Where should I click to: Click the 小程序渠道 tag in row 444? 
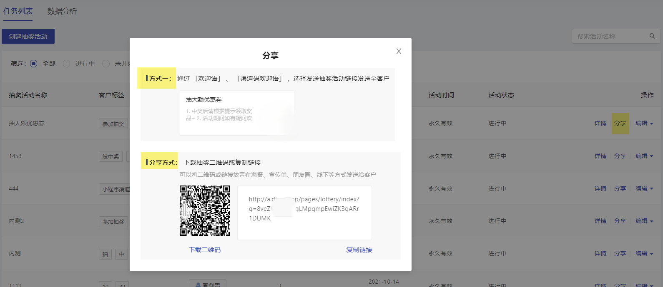click(x=115, y=189)
